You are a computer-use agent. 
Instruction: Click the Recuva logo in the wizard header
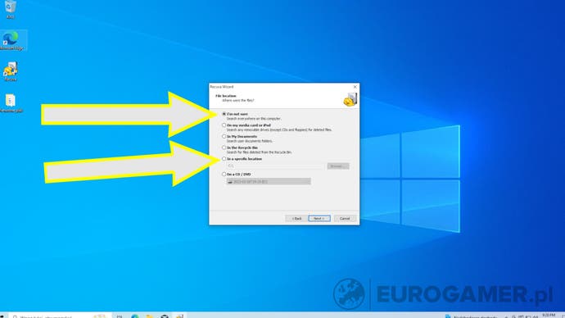tap(350, 99)
